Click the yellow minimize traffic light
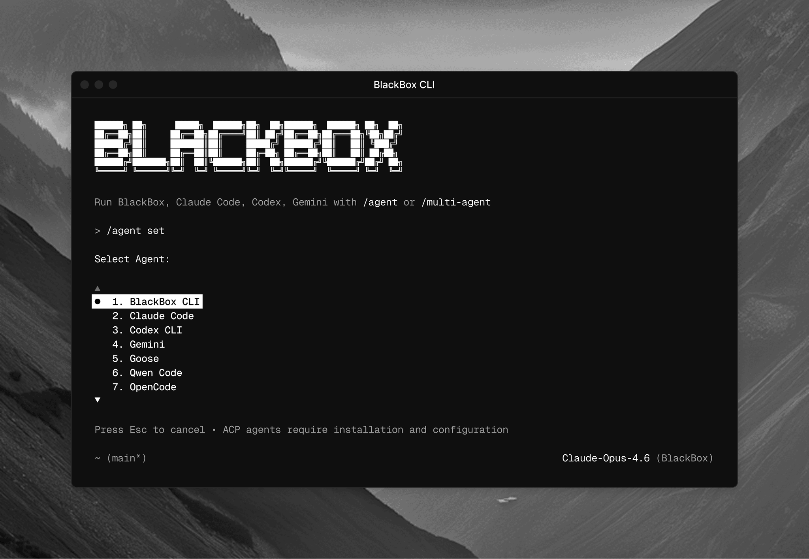The height and width of the screenshot is (559, 809). pyautogui.click(x=99, y=85)
